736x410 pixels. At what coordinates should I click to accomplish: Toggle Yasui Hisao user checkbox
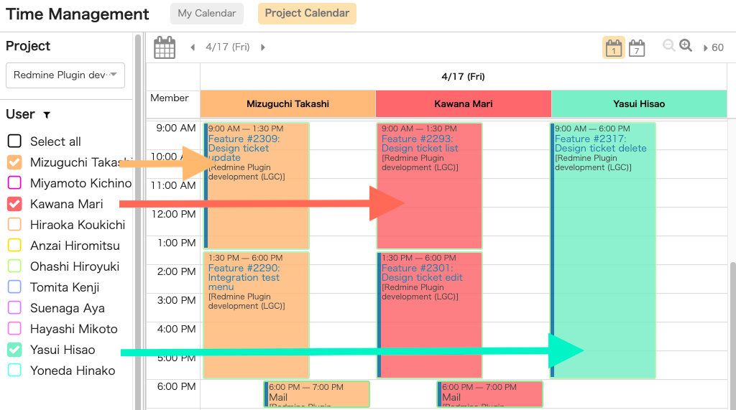[x=14, y=350]
